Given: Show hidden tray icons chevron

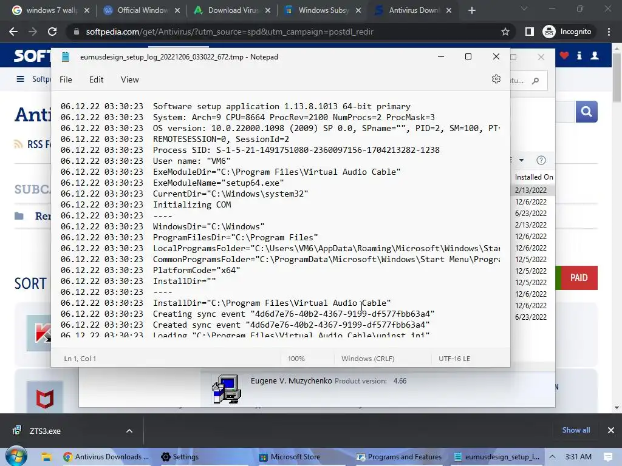Looking at the screenshot, I should [x=552, y=457].
